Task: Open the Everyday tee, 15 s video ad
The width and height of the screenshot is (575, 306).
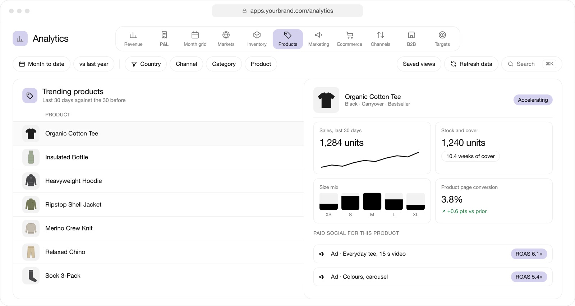Action: click(433, 254)
